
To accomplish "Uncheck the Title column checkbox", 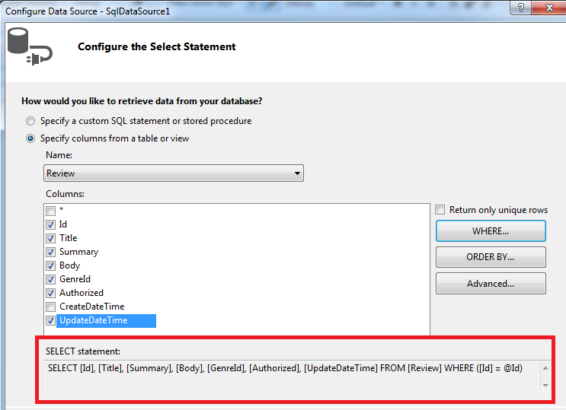I will click(50, 238).
